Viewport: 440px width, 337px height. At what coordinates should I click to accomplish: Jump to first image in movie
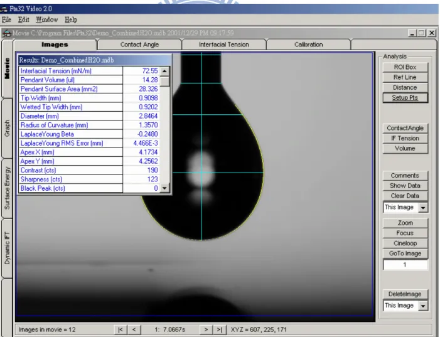click(x=121, y=329)
